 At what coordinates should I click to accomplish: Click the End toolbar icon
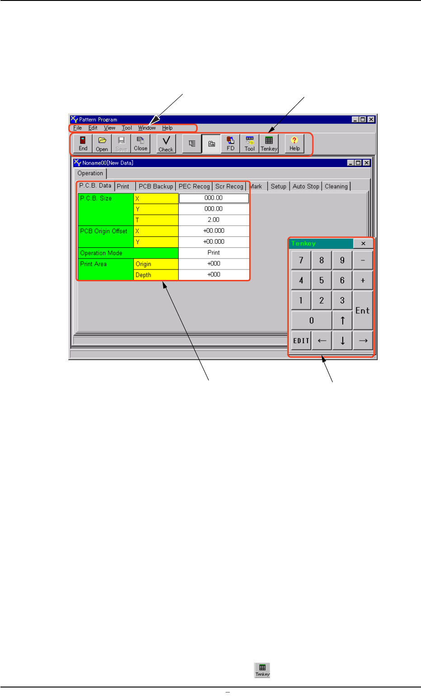pos(83,144)
